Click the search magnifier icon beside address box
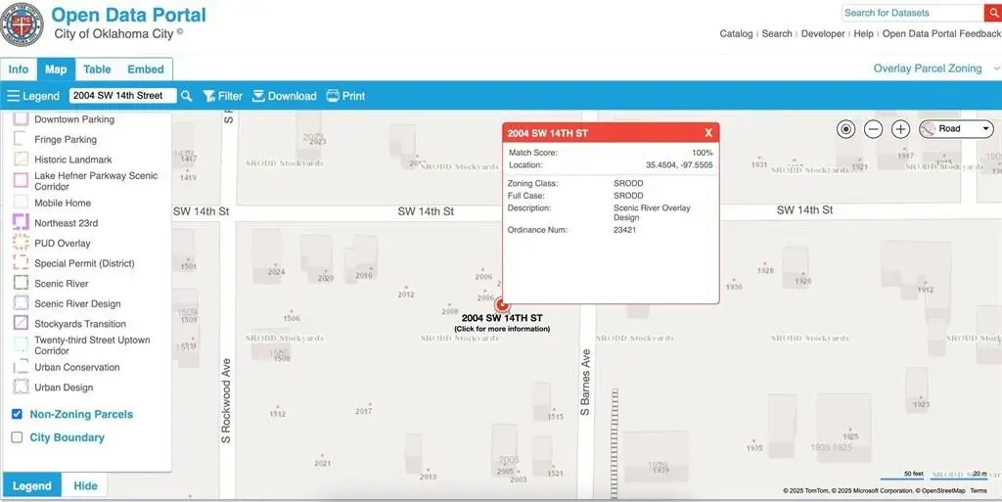1002x502 pixels. coord(187,96)
